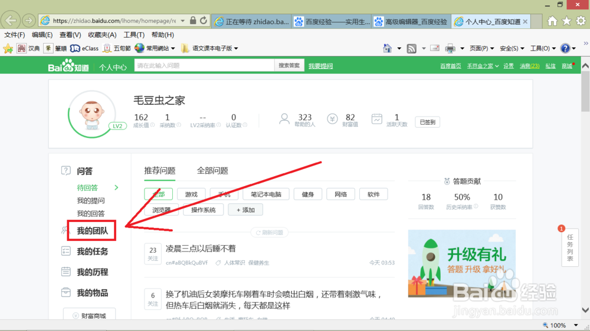Click the 我要提问 link
The width and height of the screenshot is (590, 331).
pyautogui.click(x=320, y=66)
